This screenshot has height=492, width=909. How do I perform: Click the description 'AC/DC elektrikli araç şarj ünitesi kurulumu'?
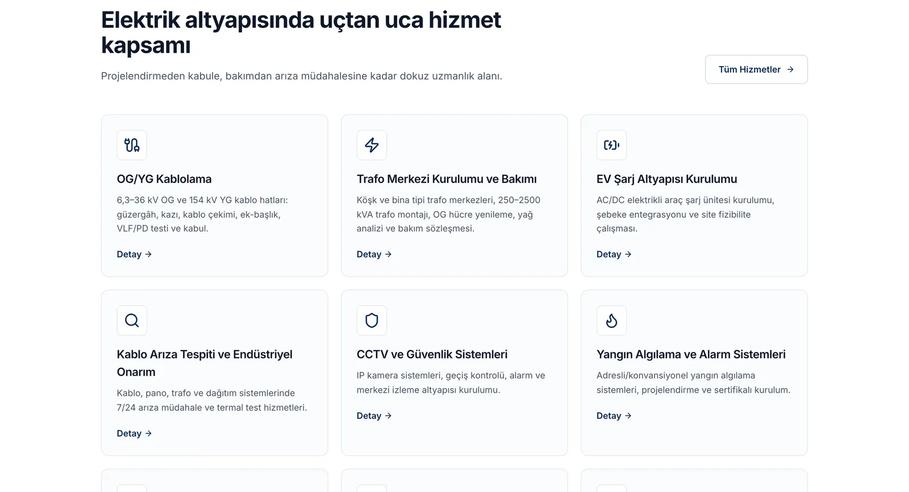[x=685, y=215]
